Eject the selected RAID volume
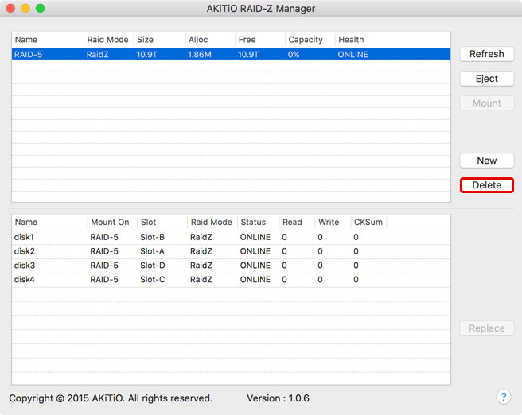This screenshot has height=415, width=522. 486,79
